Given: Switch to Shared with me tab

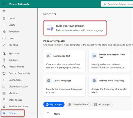Looking at the screenshot, I should pos(78,104).
